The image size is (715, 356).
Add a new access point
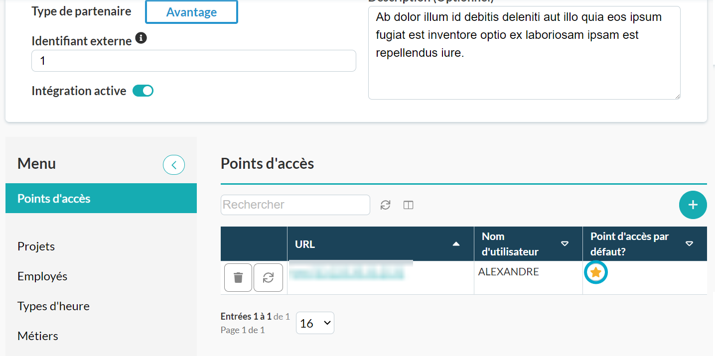(x=693, y=205)
